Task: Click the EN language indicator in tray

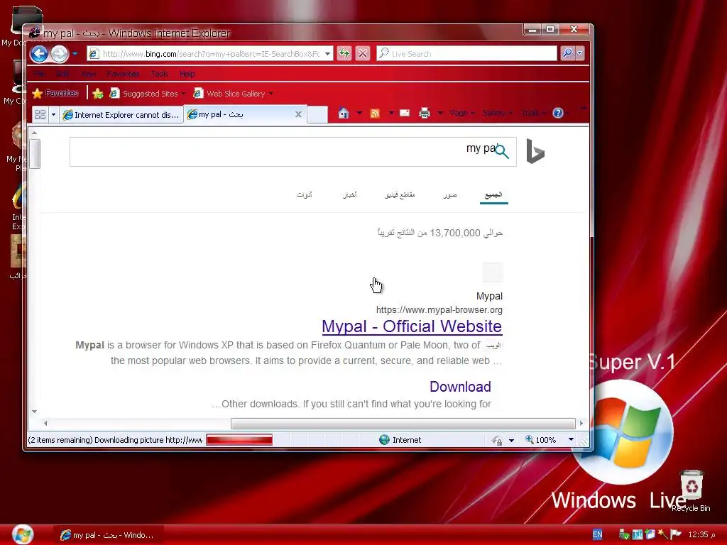Action: click(597, 534)
